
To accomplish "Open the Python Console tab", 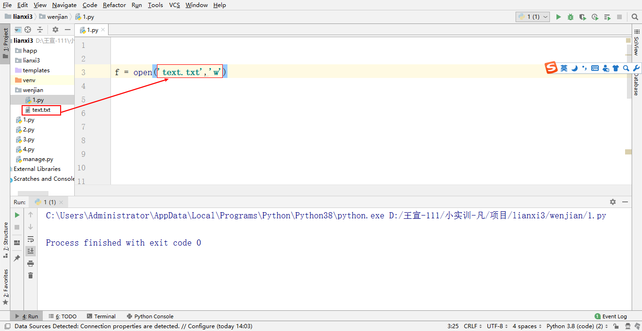I will pos(149,316).
